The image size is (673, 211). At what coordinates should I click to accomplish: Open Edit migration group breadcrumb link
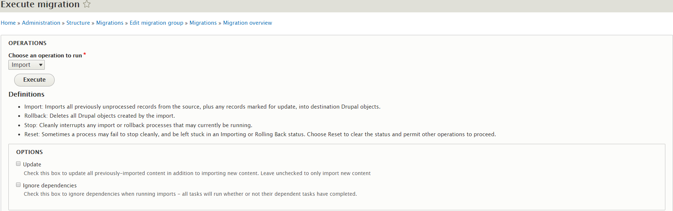point(156,23)
